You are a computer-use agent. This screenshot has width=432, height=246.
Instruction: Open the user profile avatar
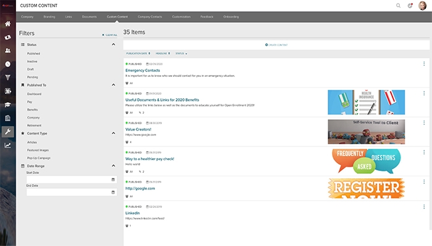coord(422,6)
